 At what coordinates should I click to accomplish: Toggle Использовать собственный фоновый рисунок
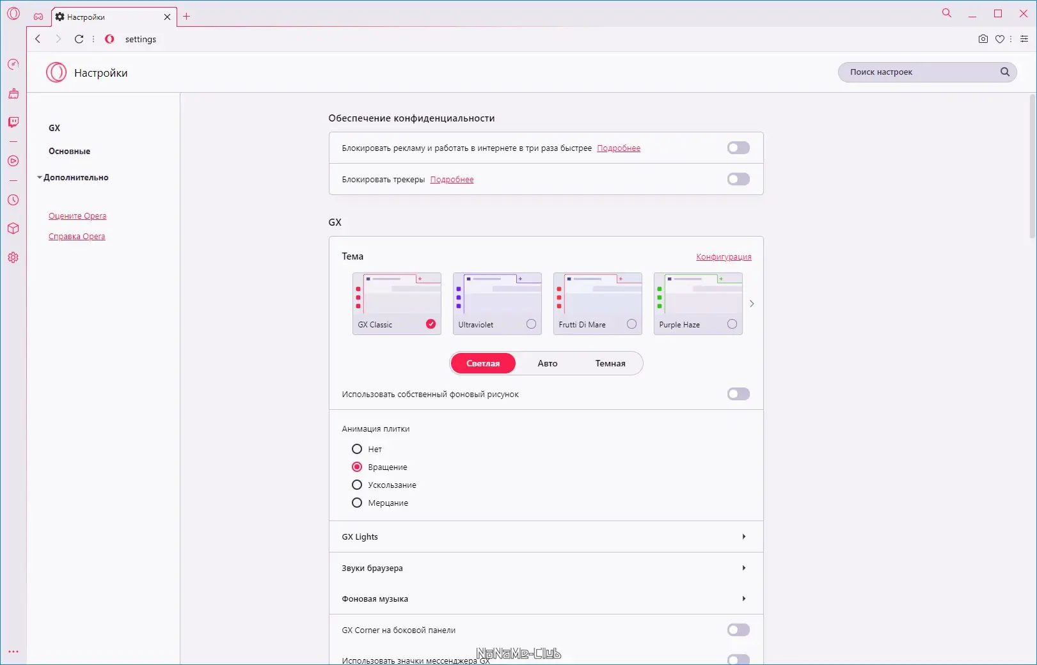tap(738, 395)
